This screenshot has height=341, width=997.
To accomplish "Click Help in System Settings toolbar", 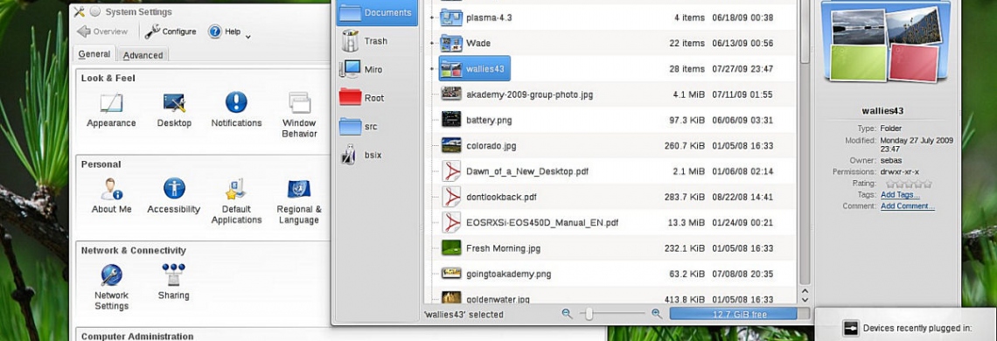I will tap(225, 31).
